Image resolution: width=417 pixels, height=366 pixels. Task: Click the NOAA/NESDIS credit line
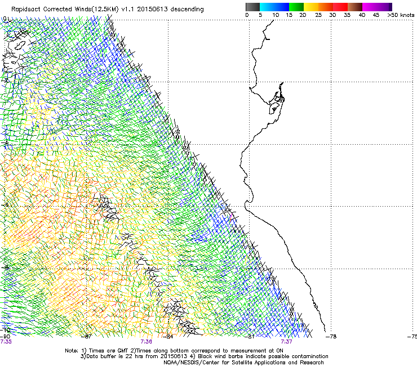[x=243, y=363]
